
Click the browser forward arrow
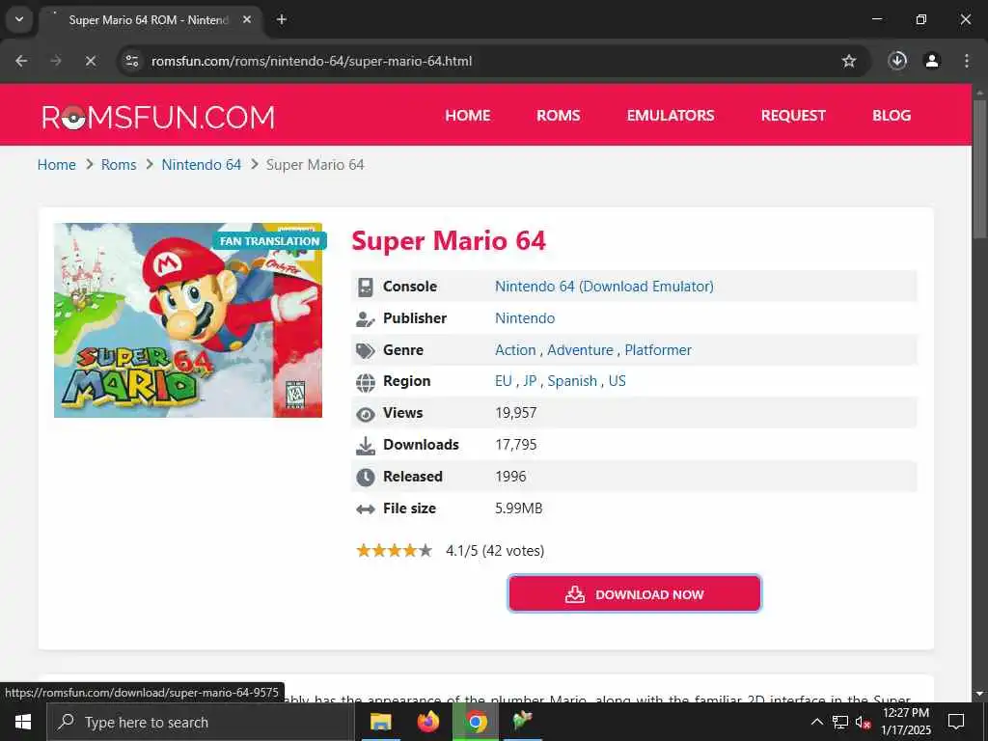coord(56,61)
